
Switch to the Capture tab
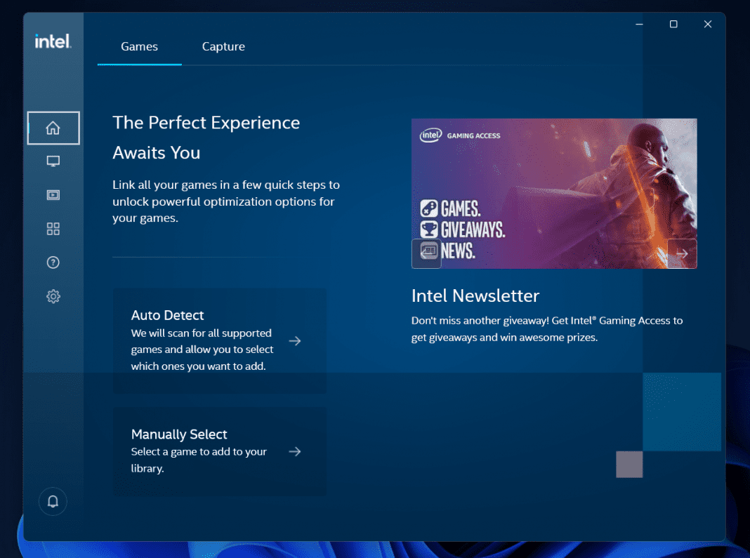(223, 46)
